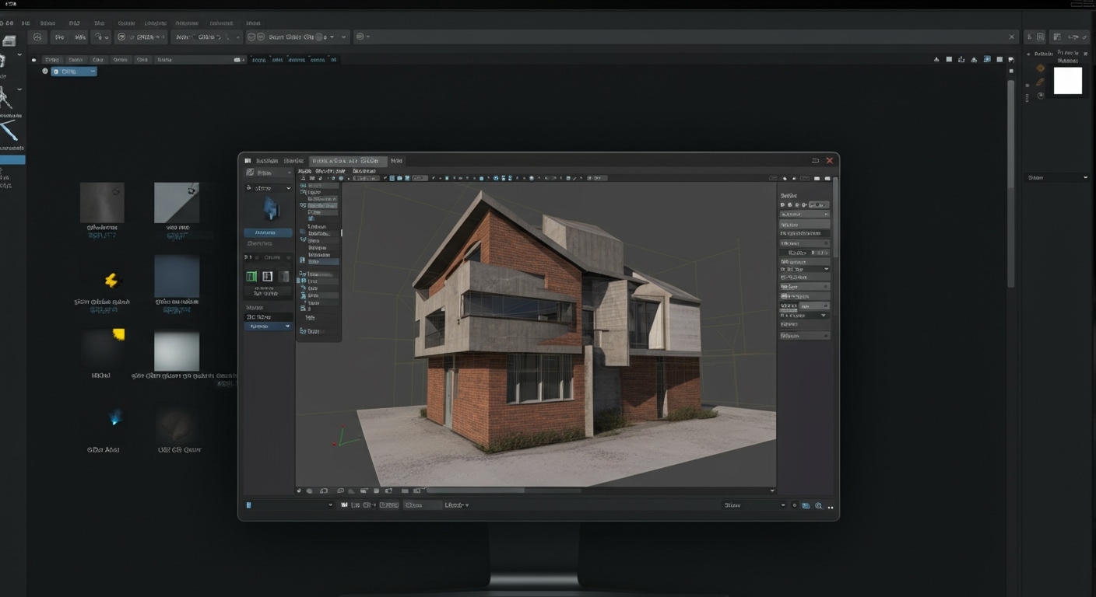Click the yellow lightning bolt asset icon
This screenshot has width=1096, height=597.
click(111, 281)
